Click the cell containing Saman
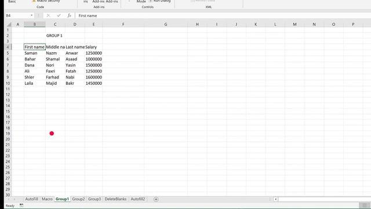The image size is (371, 209). point(35,53)
